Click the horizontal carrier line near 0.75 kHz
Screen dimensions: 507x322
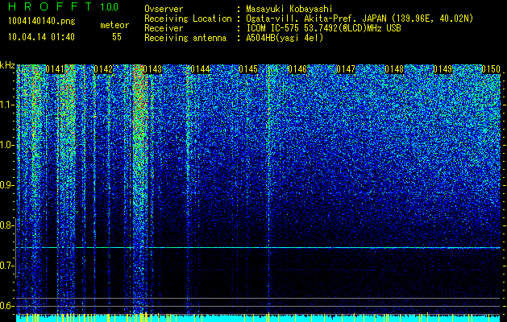click(x=258, y=248)
